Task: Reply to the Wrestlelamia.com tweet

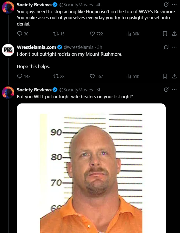Action: 20,76
